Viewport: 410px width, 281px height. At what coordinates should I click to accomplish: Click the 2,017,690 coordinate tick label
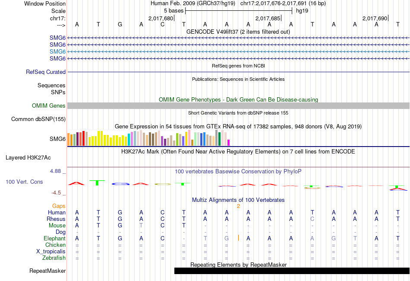pyautogui.click(x=375, y=18)
